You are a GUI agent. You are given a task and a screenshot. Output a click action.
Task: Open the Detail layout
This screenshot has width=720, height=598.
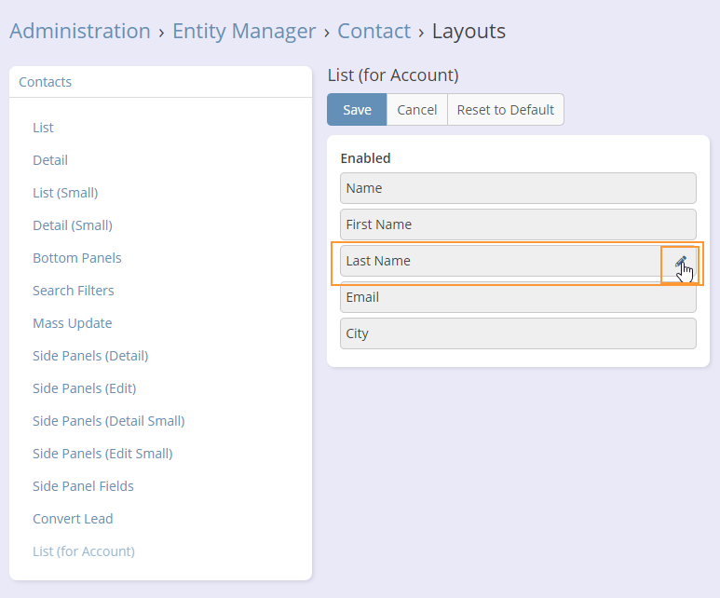pos(50,160)
